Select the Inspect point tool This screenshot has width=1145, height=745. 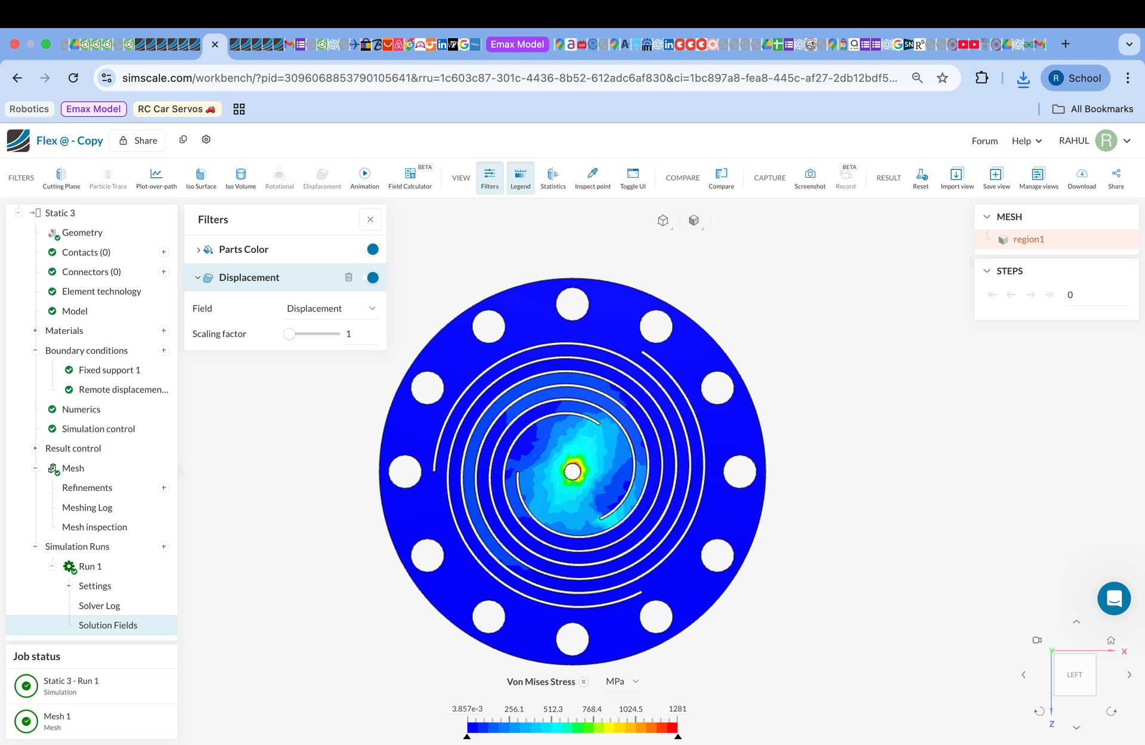click(x=592, y=178)
